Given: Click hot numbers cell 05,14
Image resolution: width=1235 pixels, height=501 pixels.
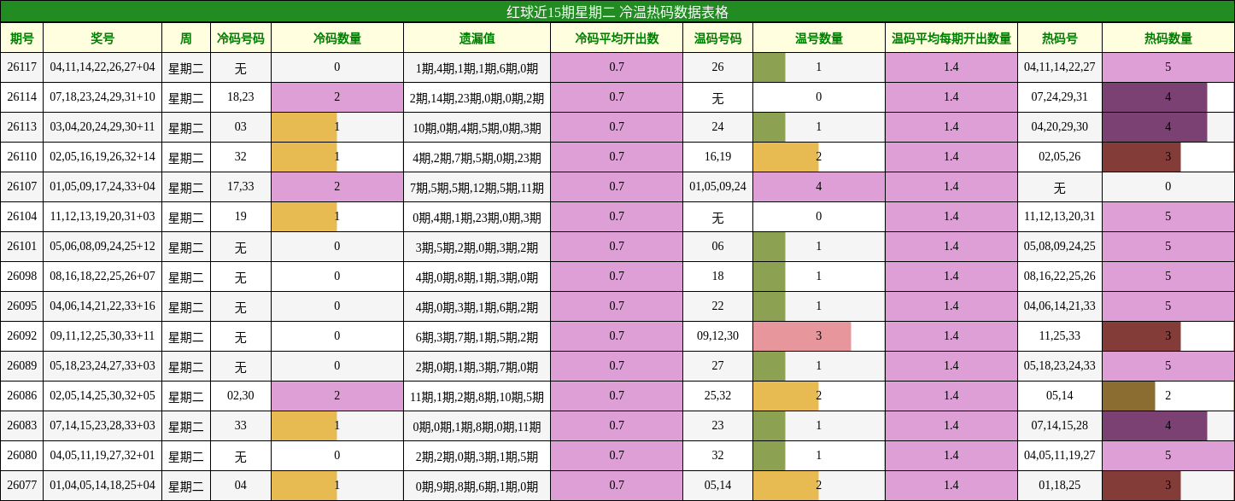Looking at the screenshot, I should click(1060, 396).
